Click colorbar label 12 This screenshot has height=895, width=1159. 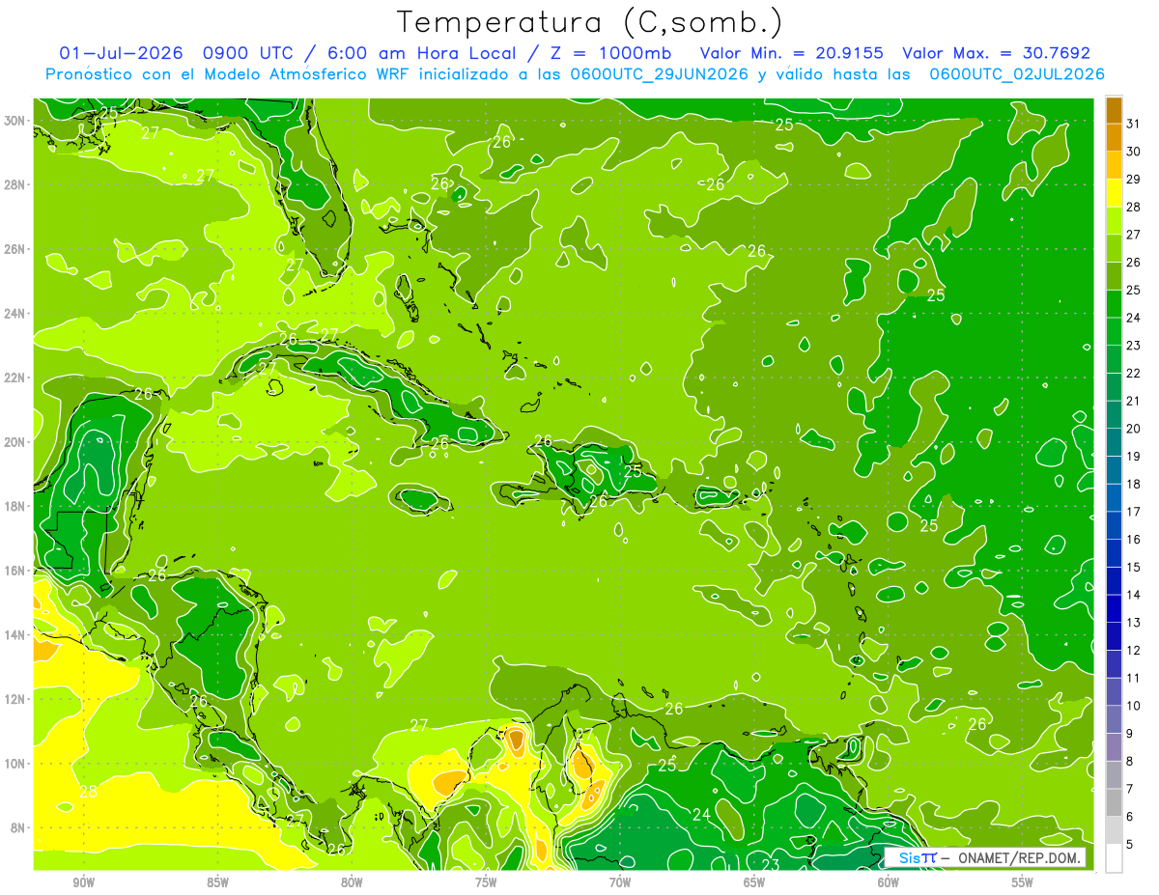1134,650
